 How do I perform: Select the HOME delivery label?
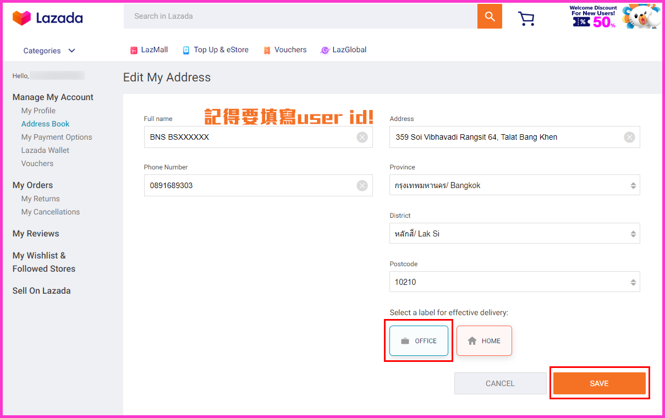click(484, 341)
